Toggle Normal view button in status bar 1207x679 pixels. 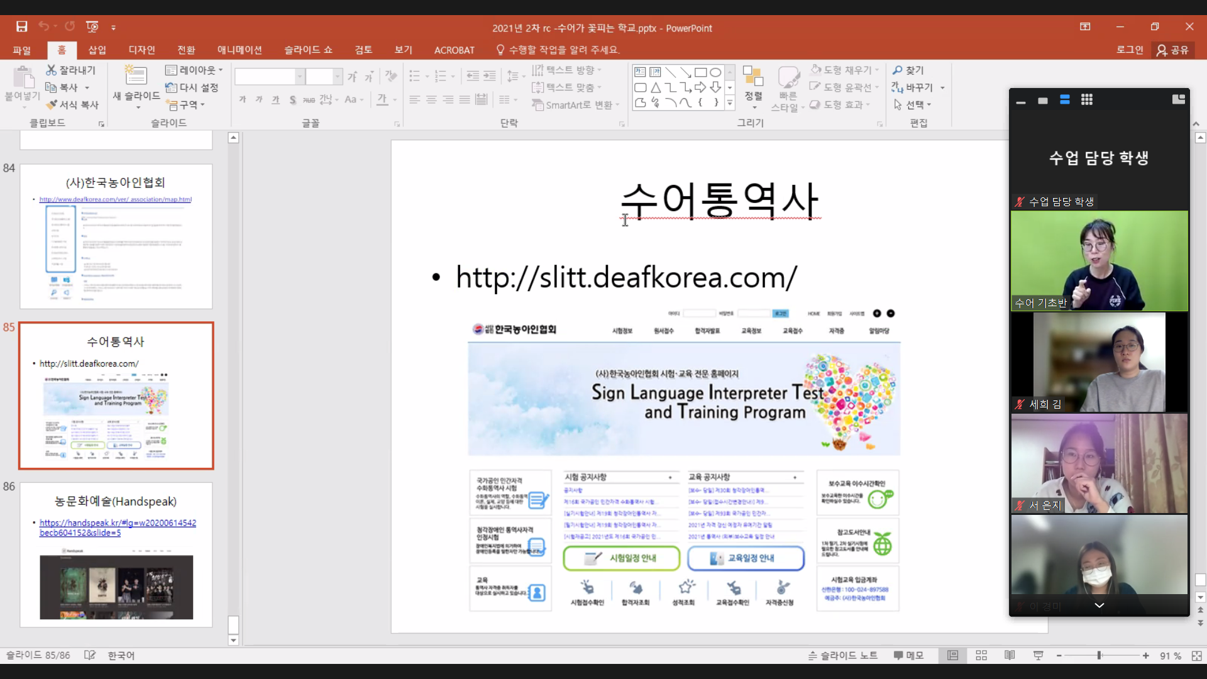point(953,656)
